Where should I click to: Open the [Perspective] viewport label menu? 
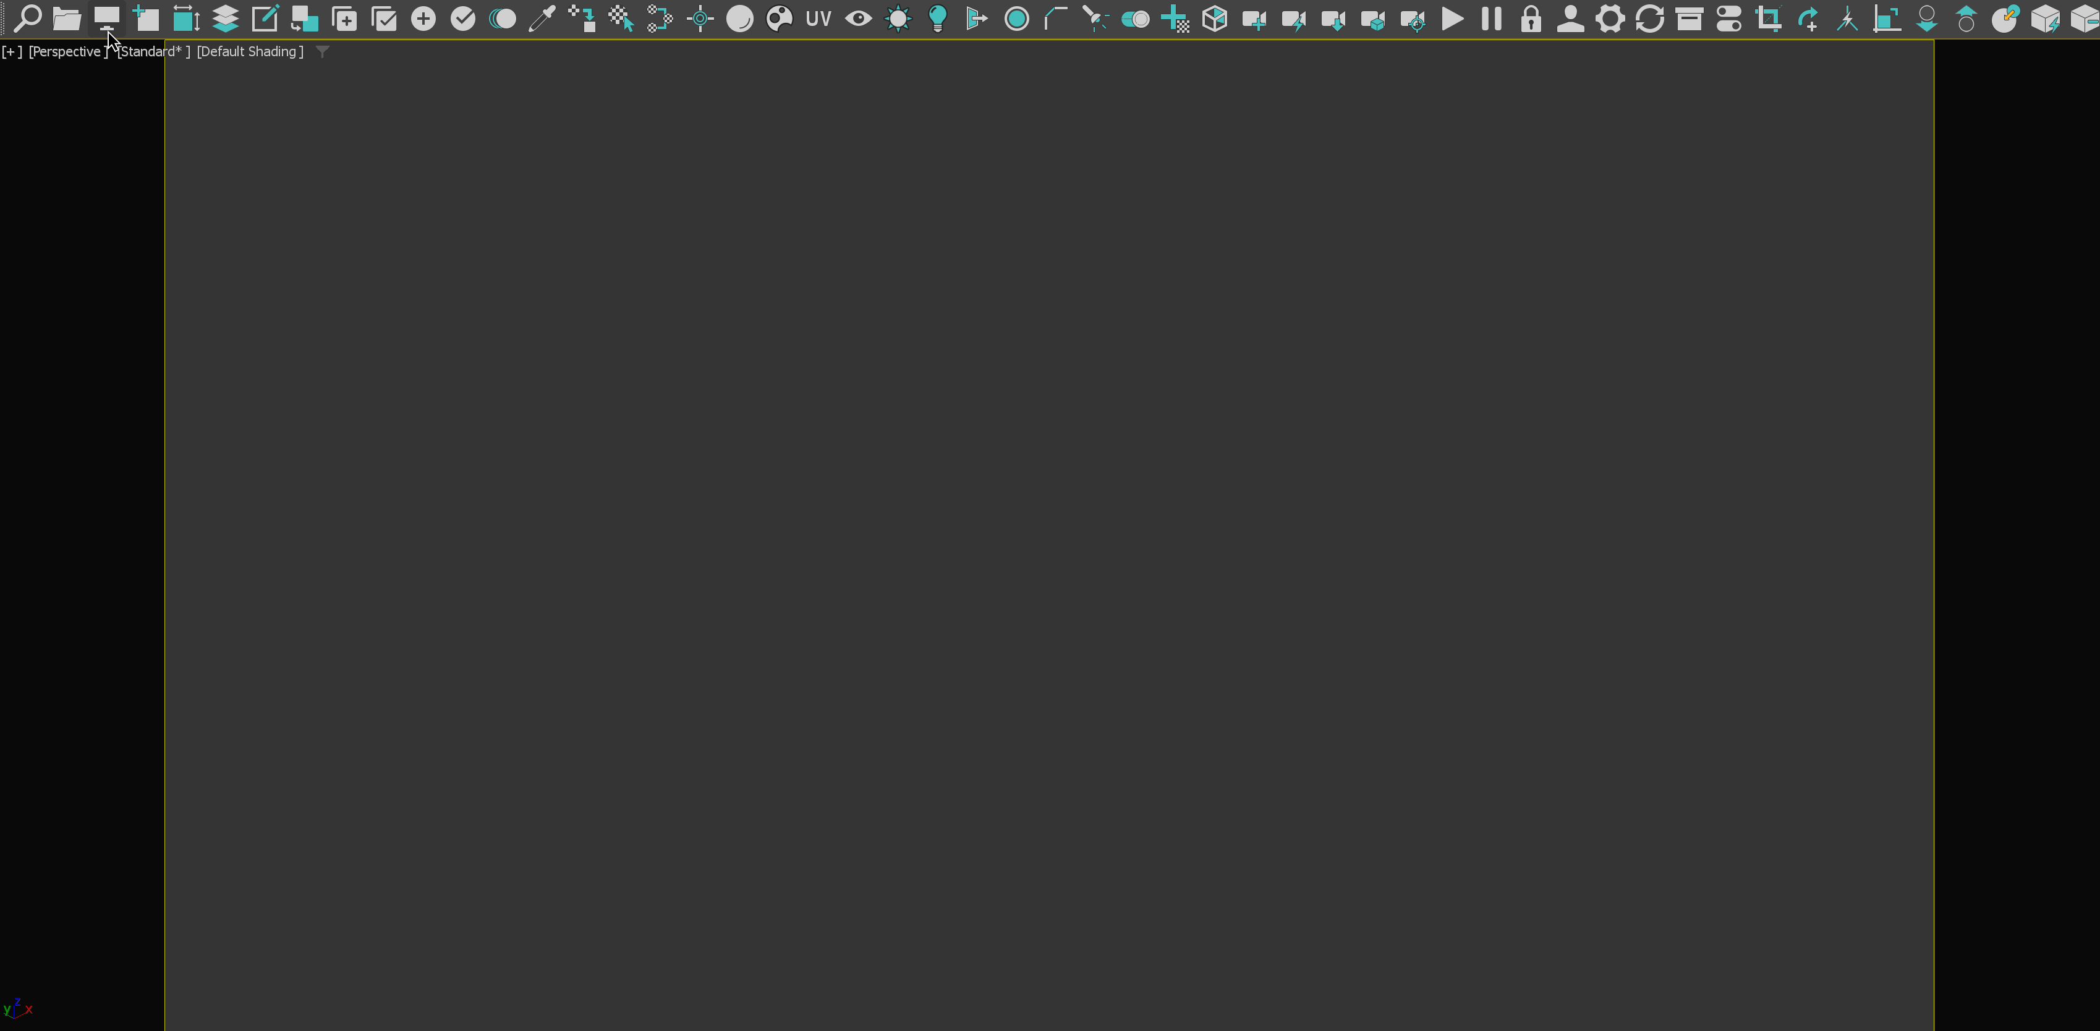tap(67, 51)
